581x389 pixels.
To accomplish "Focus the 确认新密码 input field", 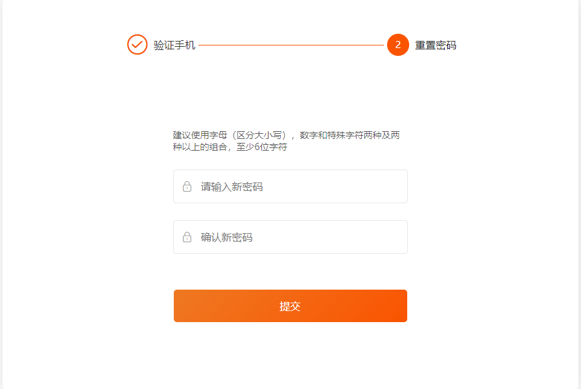I will coord(290,237).
